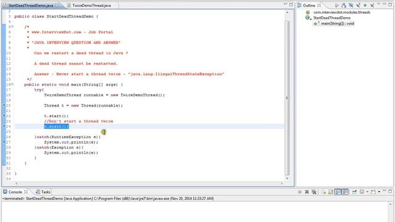Close the StartDeadThreadDemo.java tab
The width and height of the screenshot is (395, 222).
point(57,5)
